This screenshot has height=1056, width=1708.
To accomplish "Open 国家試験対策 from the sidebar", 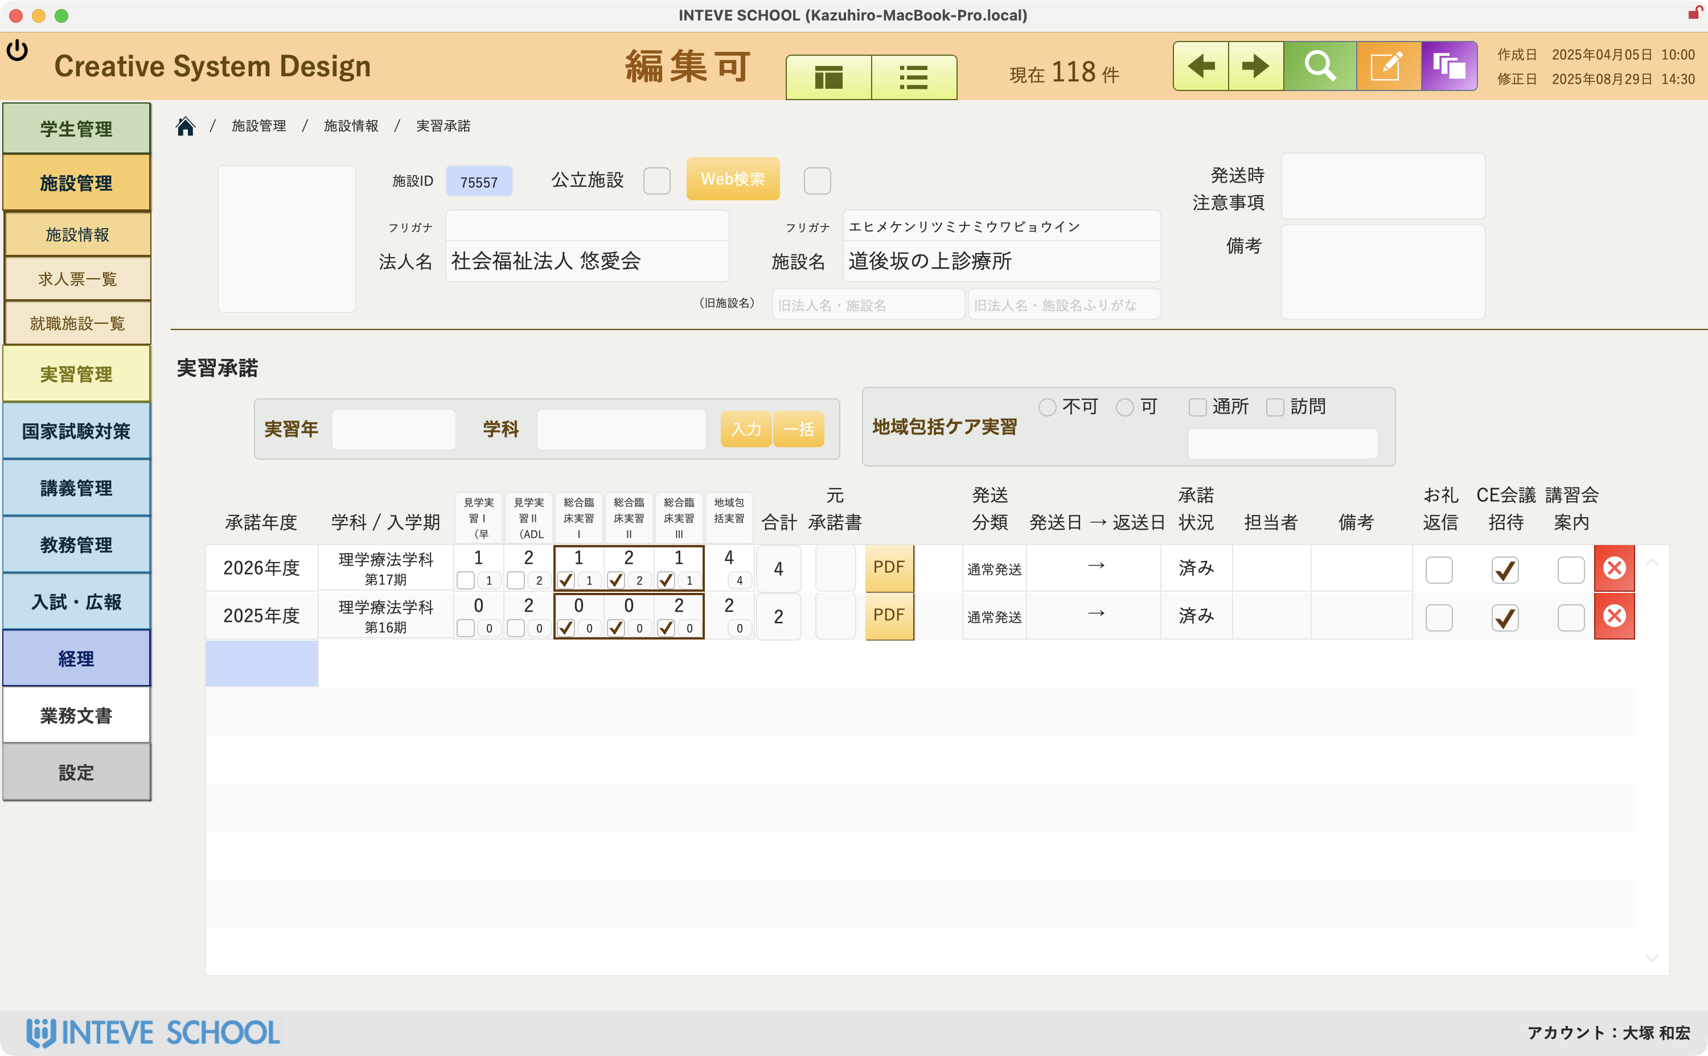I will (x=76, y=432).
